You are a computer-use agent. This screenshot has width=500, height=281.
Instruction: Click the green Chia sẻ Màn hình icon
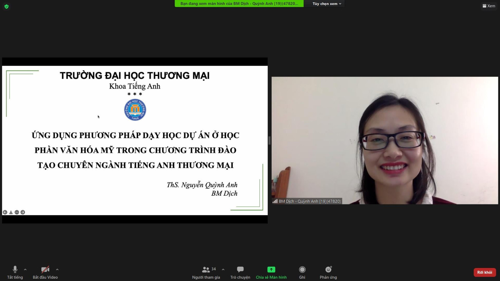(271, 269)
